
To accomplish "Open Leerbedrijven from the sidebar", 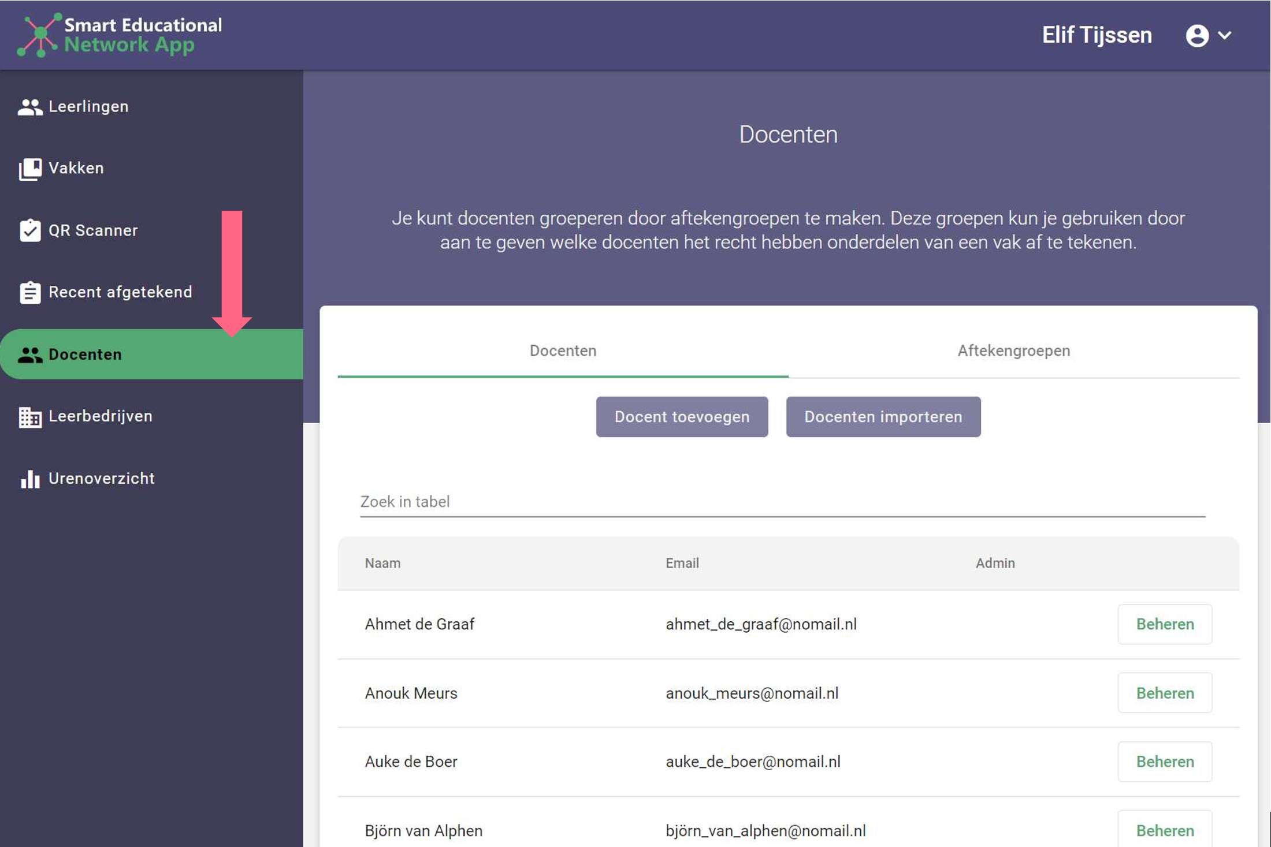I will click(x=151, y=416).
